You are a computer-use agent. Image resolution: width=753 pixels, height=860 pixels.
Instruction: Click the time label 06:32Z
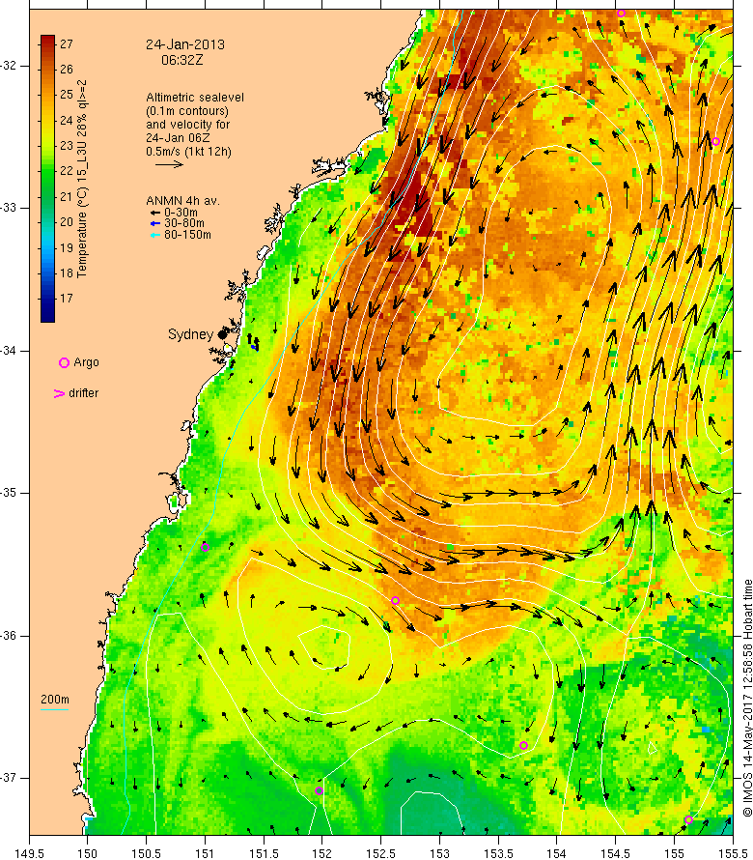[181, 60]
